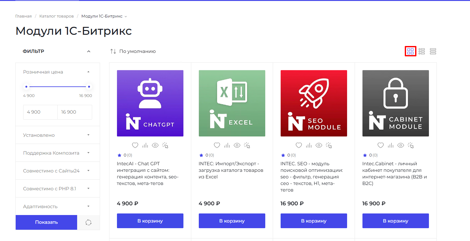Screen dimensions: 470x241
Task: Click the minimum price input field
Action: (x=40, y=112)
